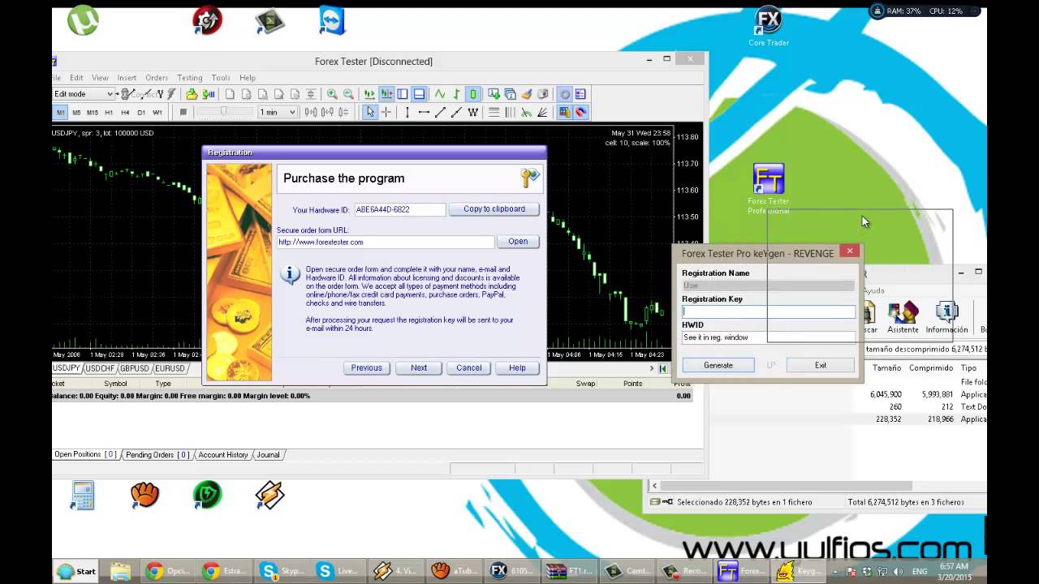Click Copy to clipboard button
Image resolution: width=1039 pixels, height=584 pixels.
[494, 209]
